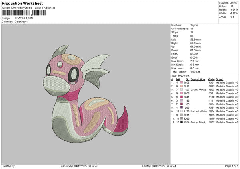Select the pink swatch with 1606 stitches
Screen dimensions: 240x169
182,93
